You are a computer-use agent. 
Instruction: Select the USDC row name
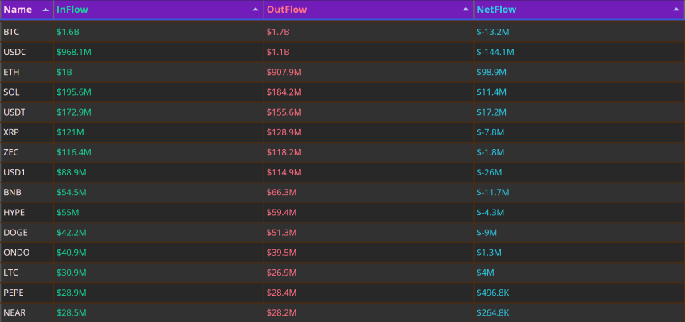(15, 52)
